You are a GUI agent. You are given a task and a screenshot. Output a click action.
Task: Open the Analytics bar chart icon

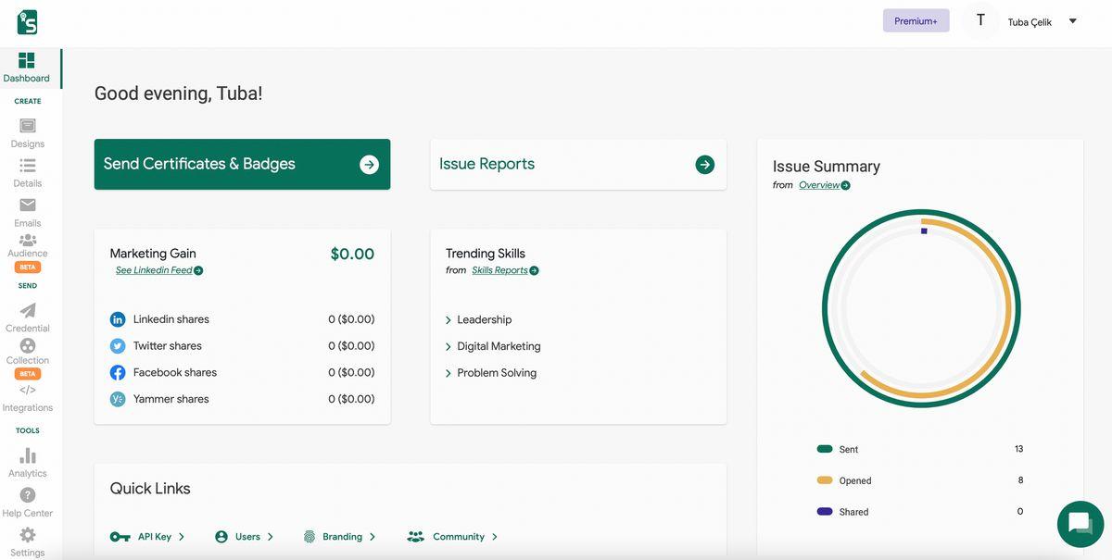tap(28, 456)
